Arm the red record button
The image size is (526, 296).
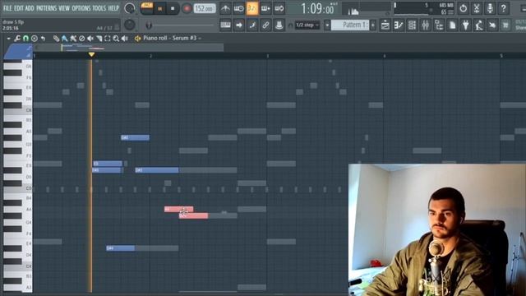coord(187,9)
